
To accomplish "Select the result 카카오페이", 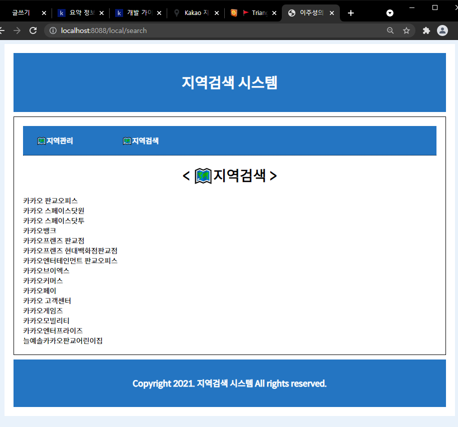I will pos(40,290).
